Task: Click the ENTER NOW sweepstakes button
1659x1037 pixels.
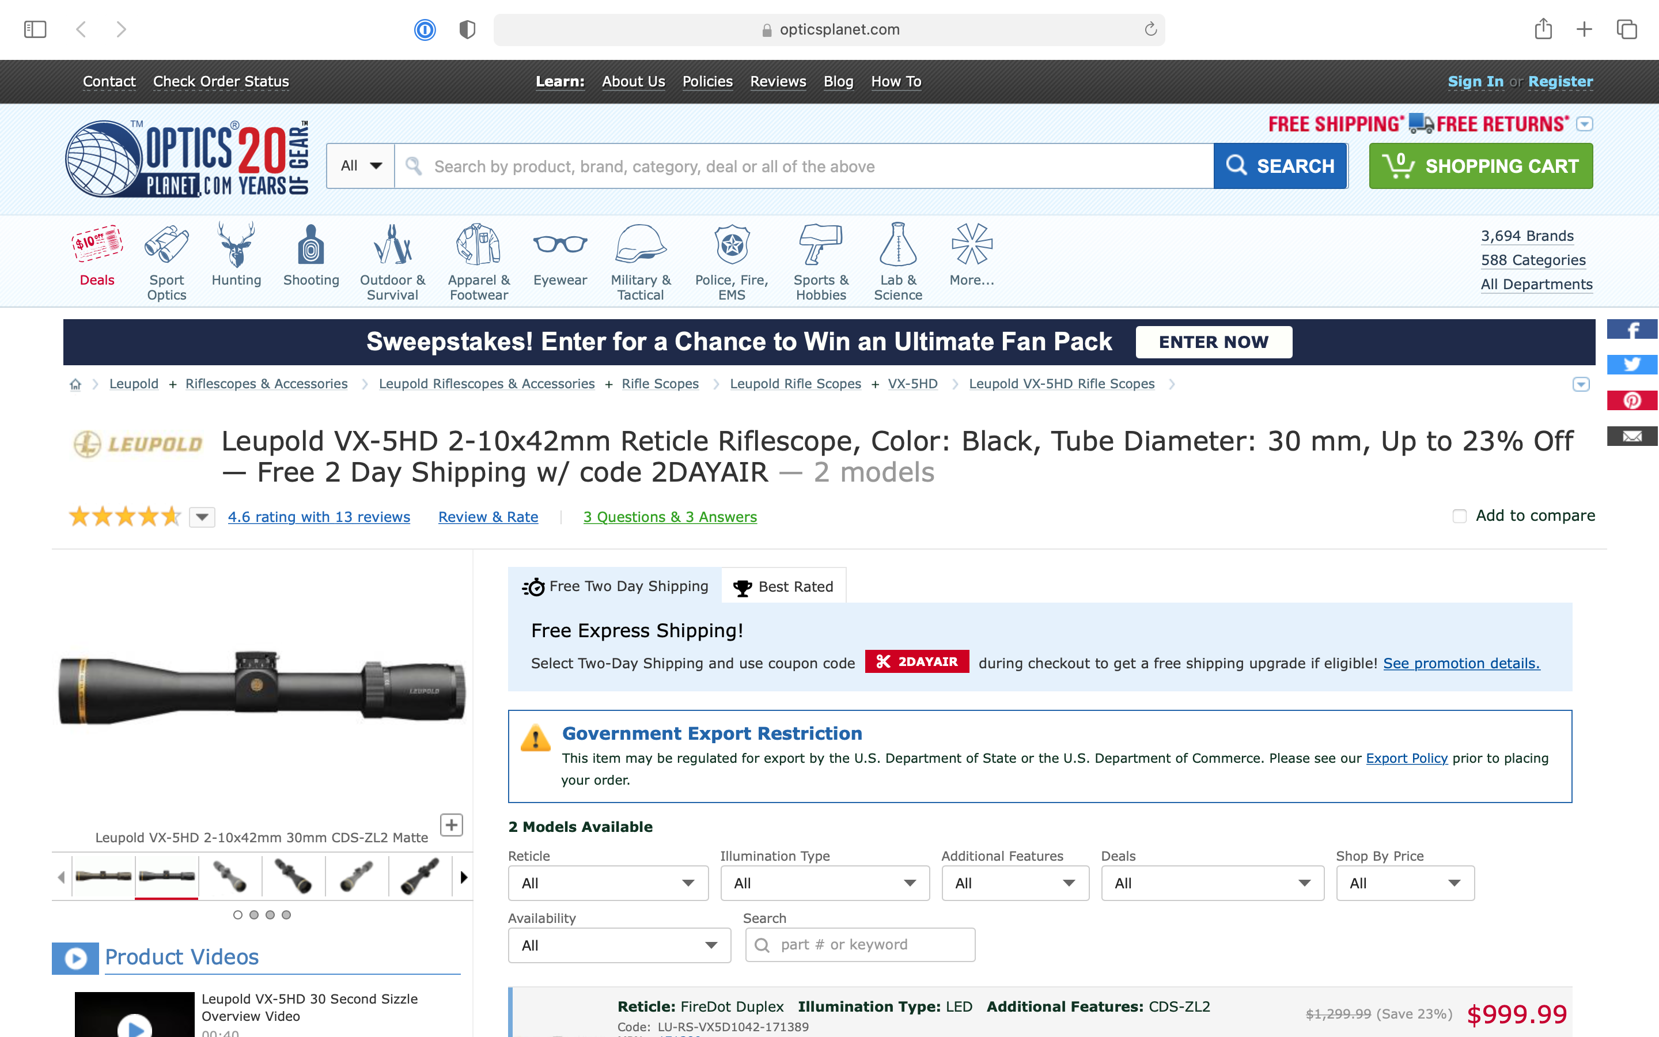Action: coord(1213,342)
